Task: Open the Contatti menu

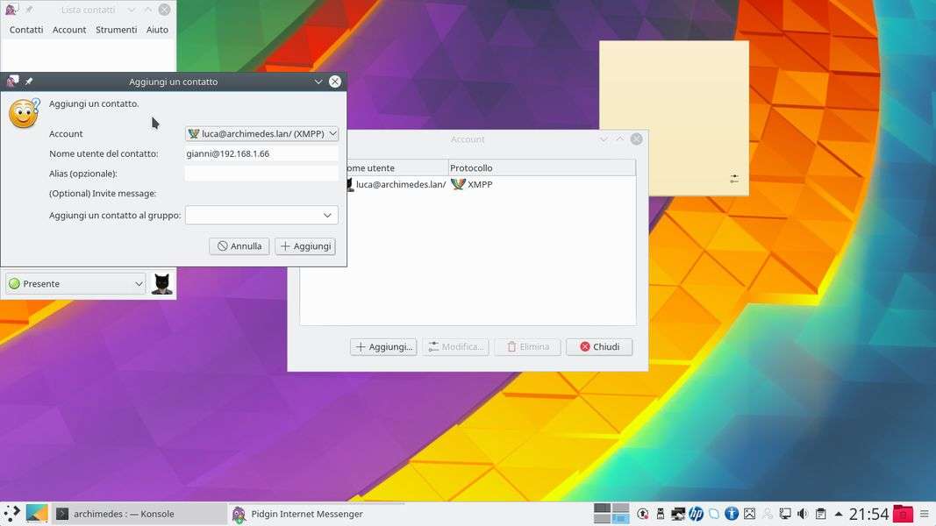Action: [x=26, y=30]
